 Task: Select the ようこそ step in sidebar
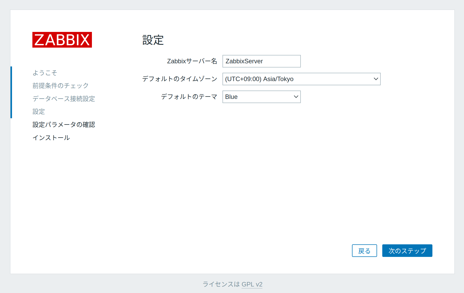pyautogui.click(x=45, y=73)
